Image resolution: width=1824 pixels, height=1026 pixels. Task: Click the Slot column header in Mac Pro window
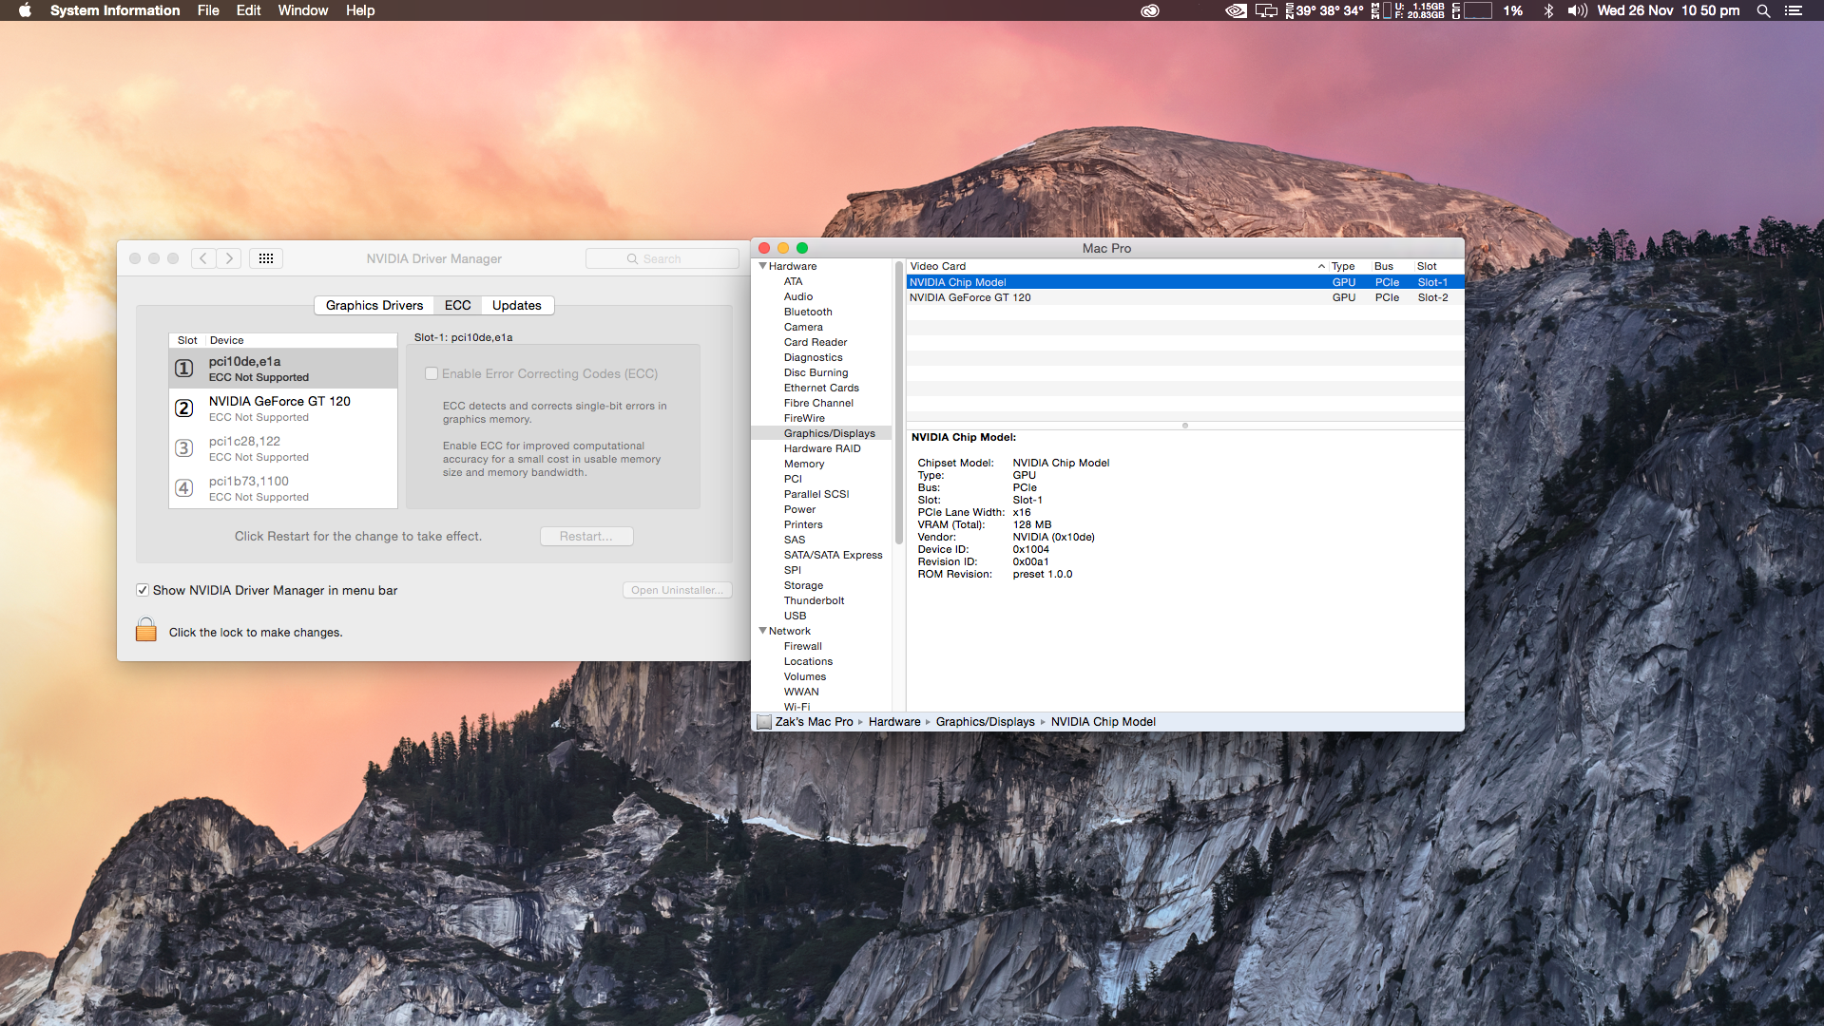[1438, 266]
